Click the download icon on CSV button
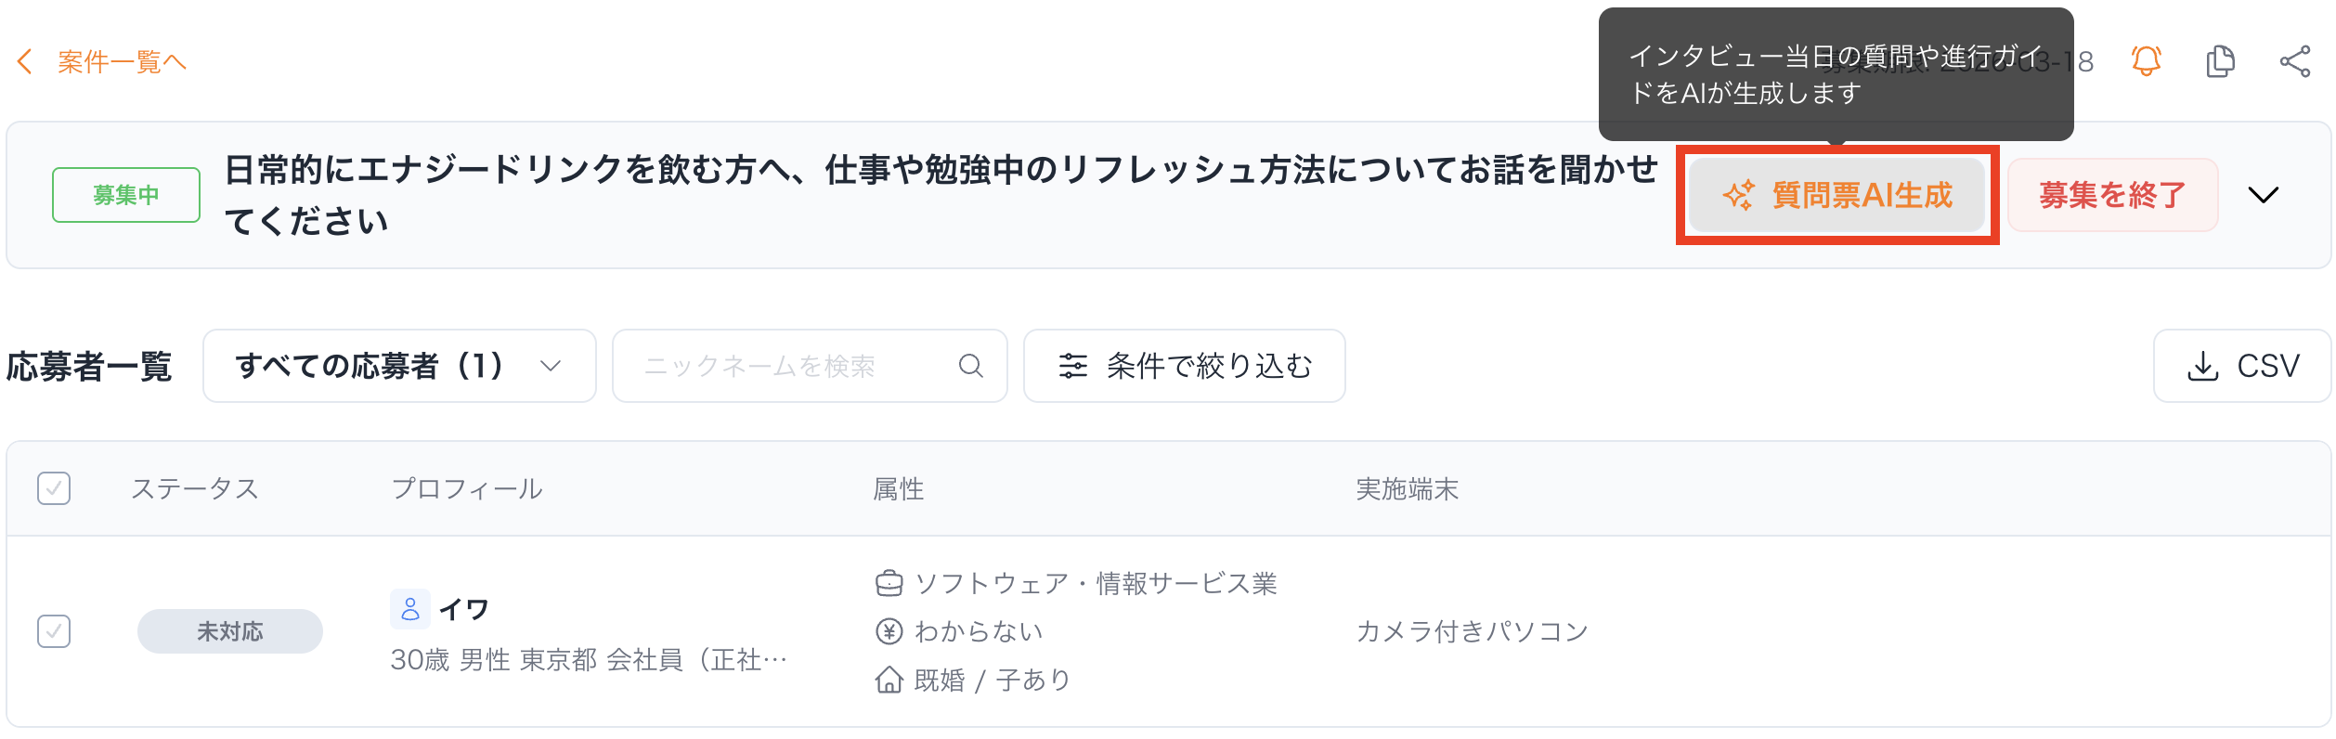This screenshot has height=739, width=2336. point(2202,366)
